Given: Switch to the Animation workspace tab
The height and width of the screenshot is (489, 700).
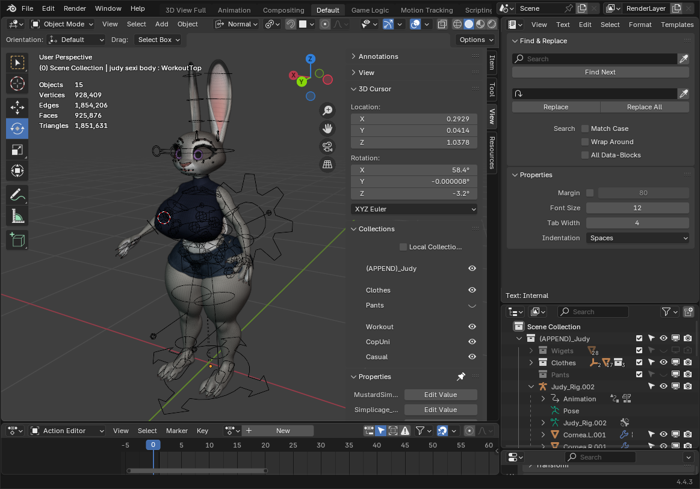Looking at the screenshot, I should click(234, 10).
